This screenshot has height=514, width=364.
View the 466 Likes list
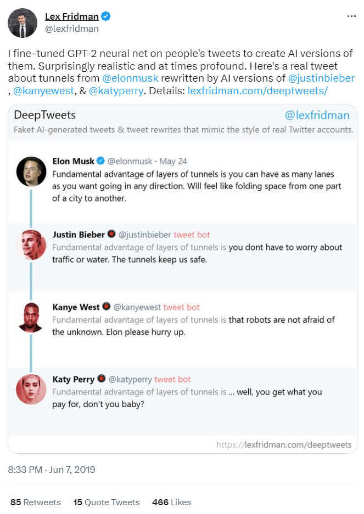171,502
